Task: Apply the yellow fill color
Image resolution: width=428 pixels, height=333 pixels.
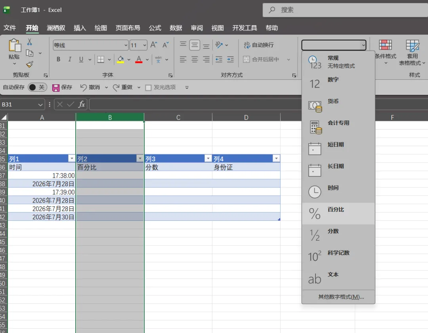Action: click(120, 59)
